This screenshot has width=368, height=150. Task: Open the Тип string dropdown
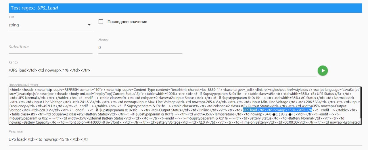pos(50,25)
